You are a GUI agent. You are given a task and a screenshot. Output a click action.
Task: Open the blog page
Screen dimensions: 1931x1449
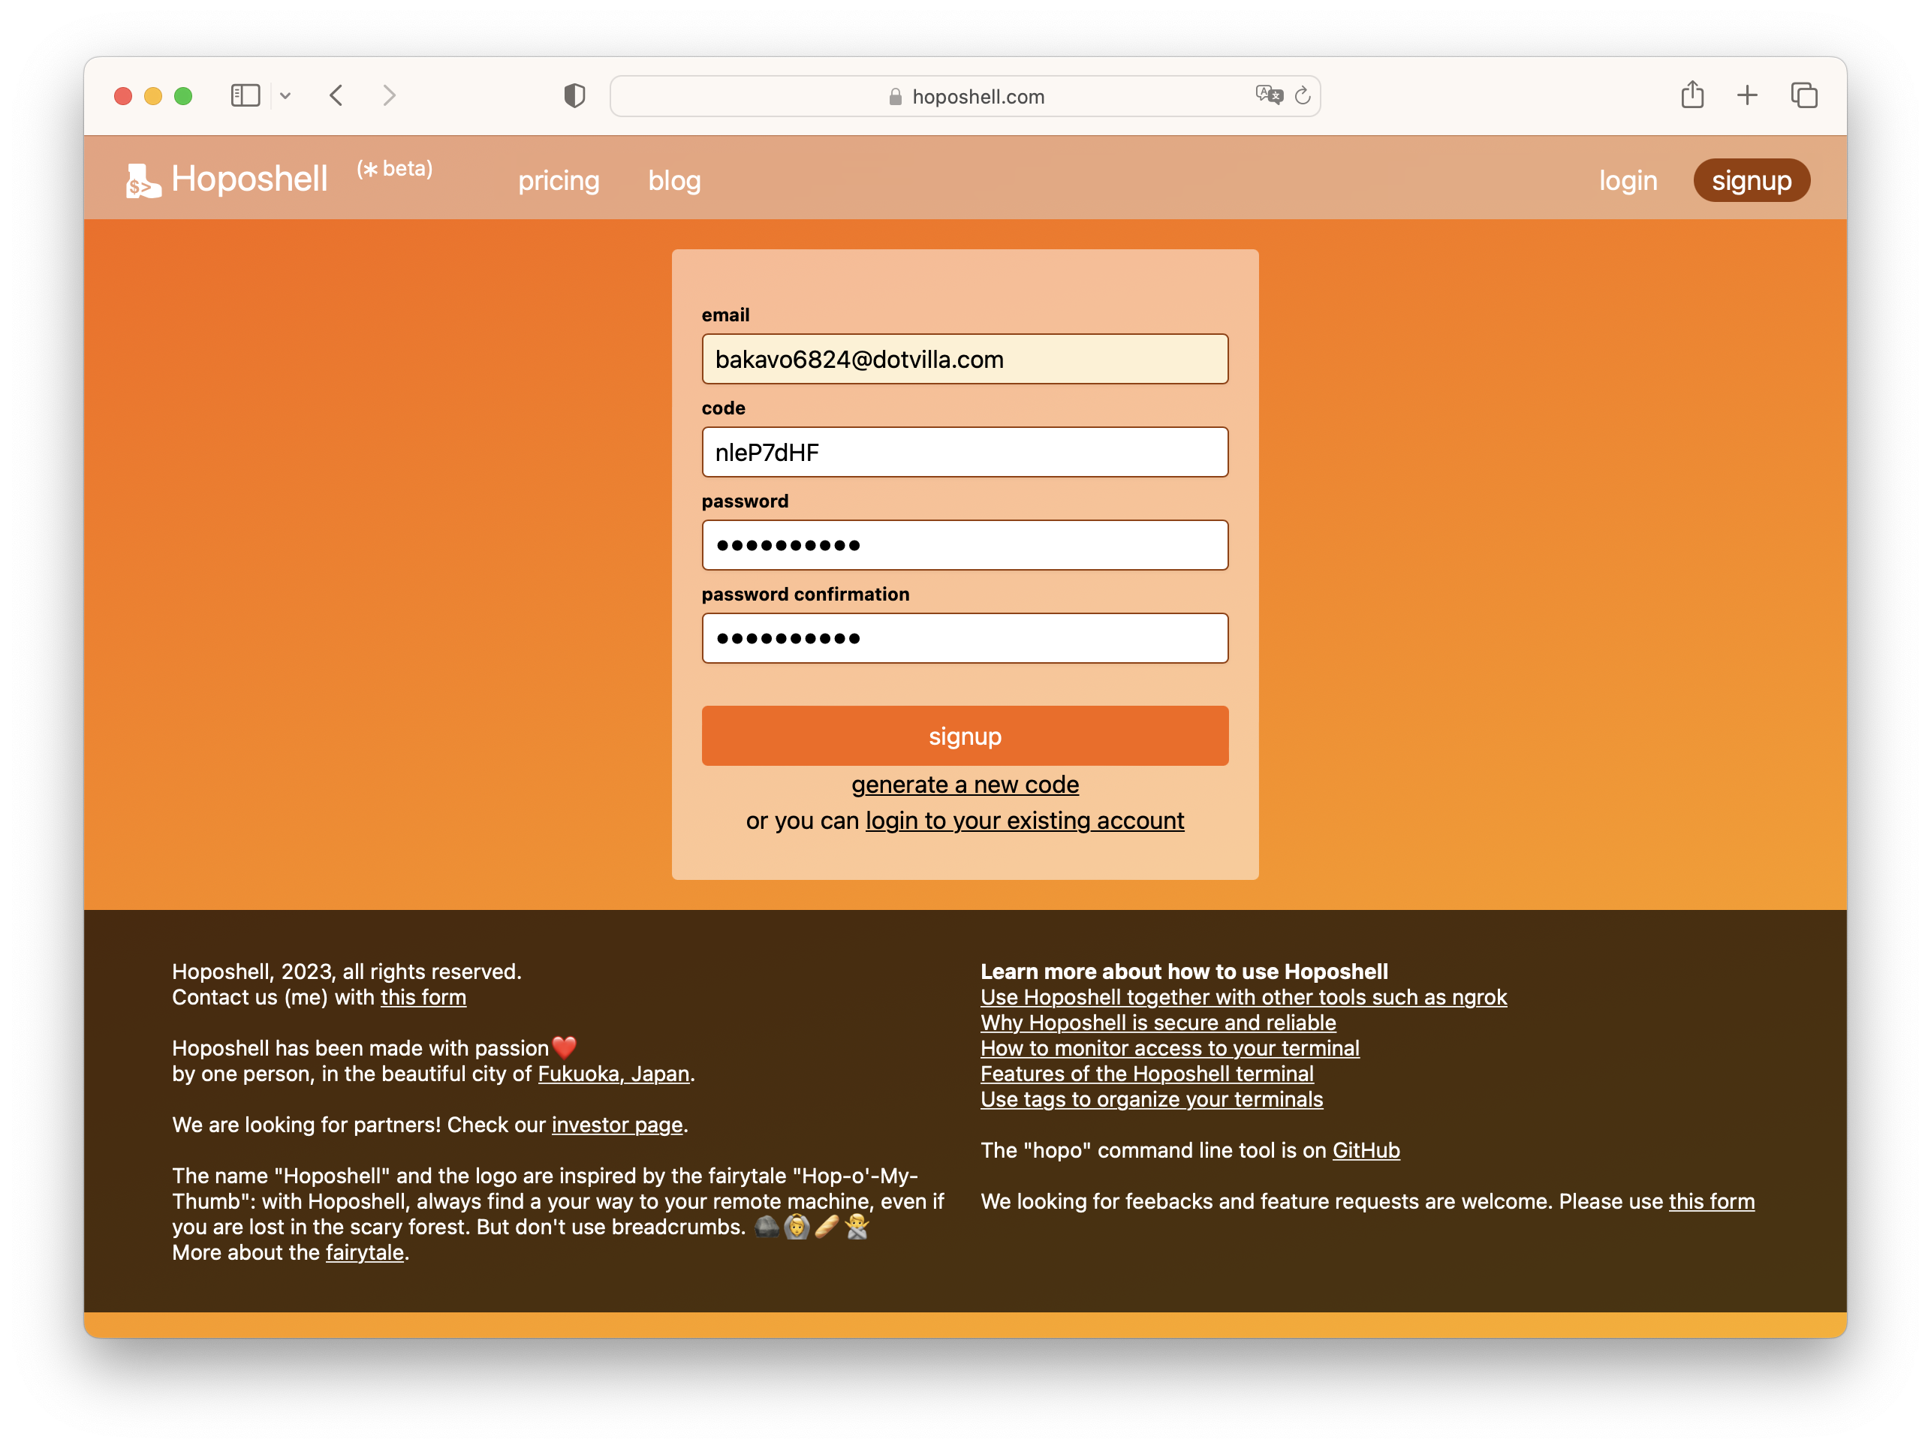[674, 181]
